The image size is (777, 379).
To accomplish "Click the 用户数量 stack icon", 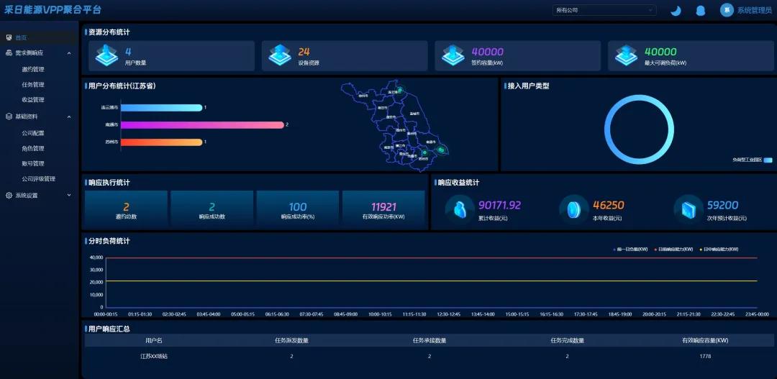I will pos(106,55).
